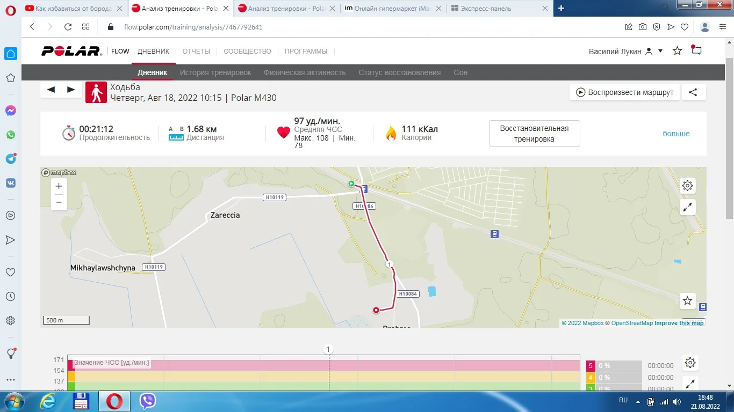Open map settings gear
This screenshot has width=734, height=412.
click(x=688, y=186)
